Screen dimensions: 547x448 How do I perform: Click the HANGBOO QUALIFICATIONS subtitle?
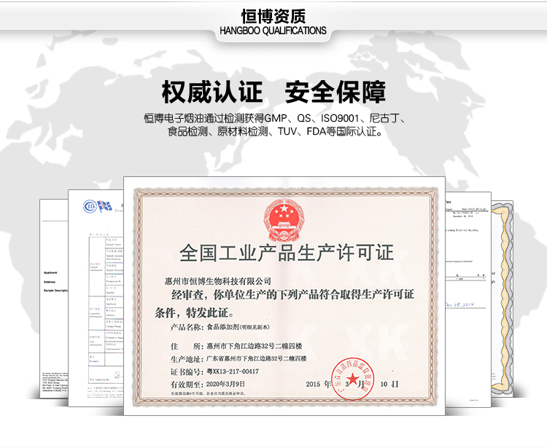[273, 31]
